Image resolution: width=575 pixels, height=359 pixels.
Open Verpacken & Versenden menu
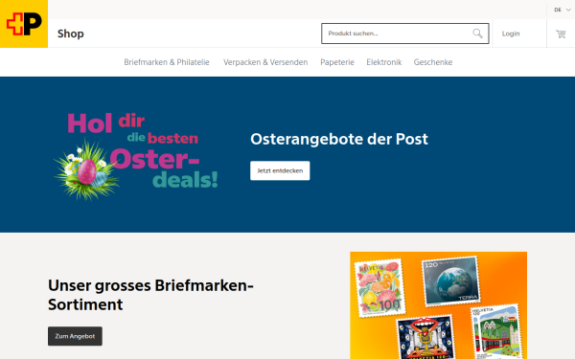pyautogui.click(x=265, y=62)
